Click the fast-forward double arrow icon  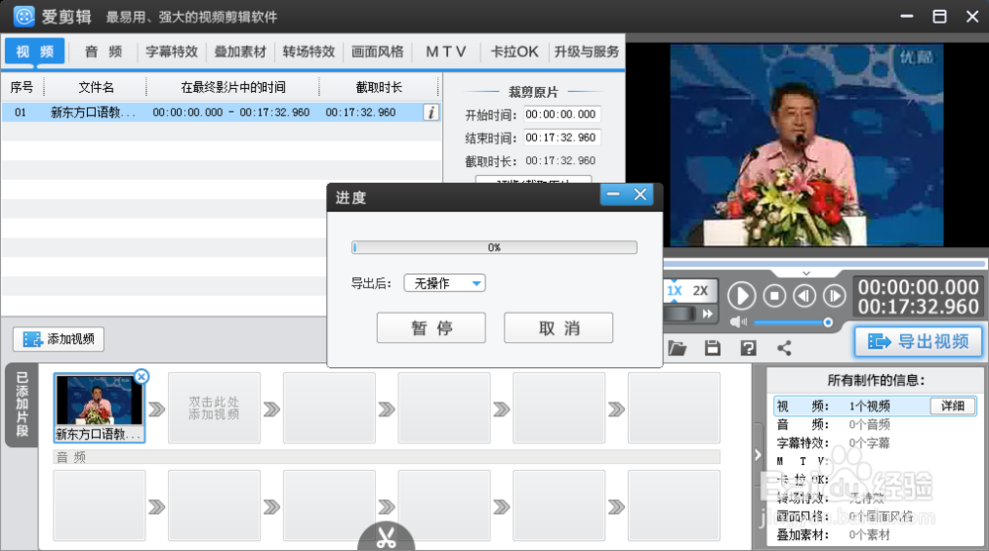(x=708, y=314)
